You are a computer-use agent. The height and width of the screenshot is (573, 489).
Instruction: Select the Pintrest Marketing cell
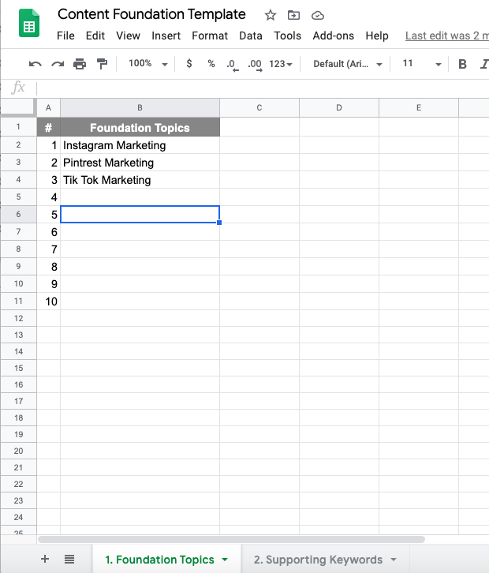(140, 163)
